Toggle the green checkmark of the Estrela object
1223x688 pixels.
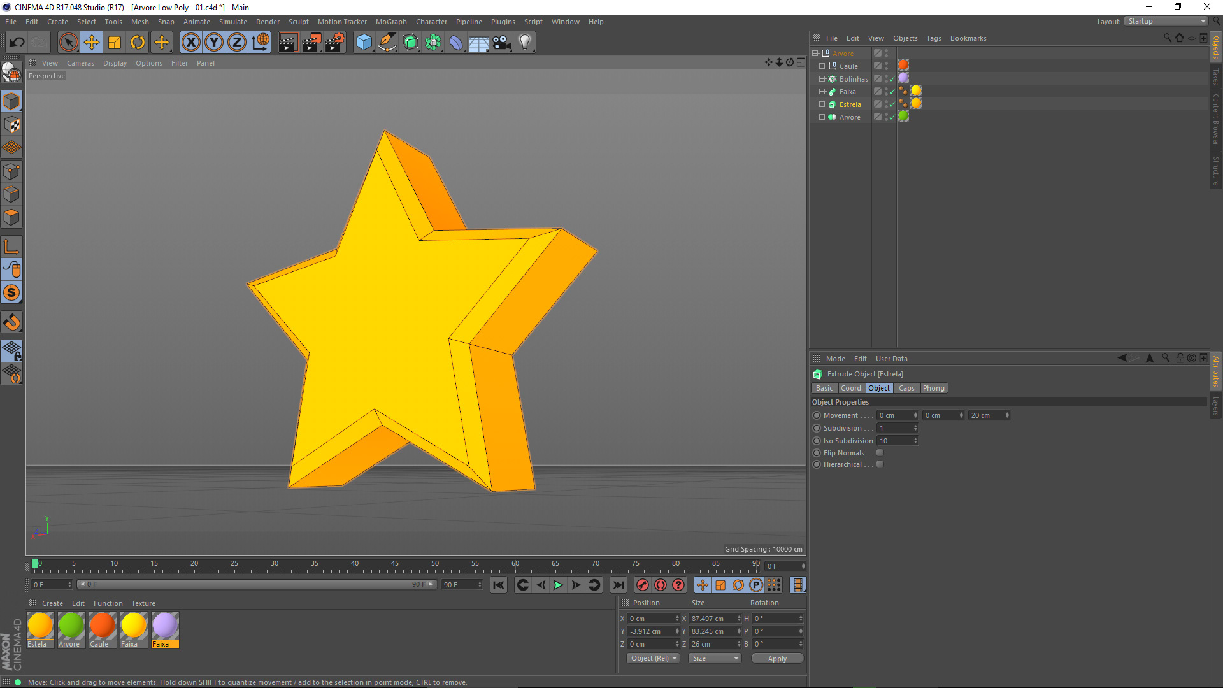(892, 104)
